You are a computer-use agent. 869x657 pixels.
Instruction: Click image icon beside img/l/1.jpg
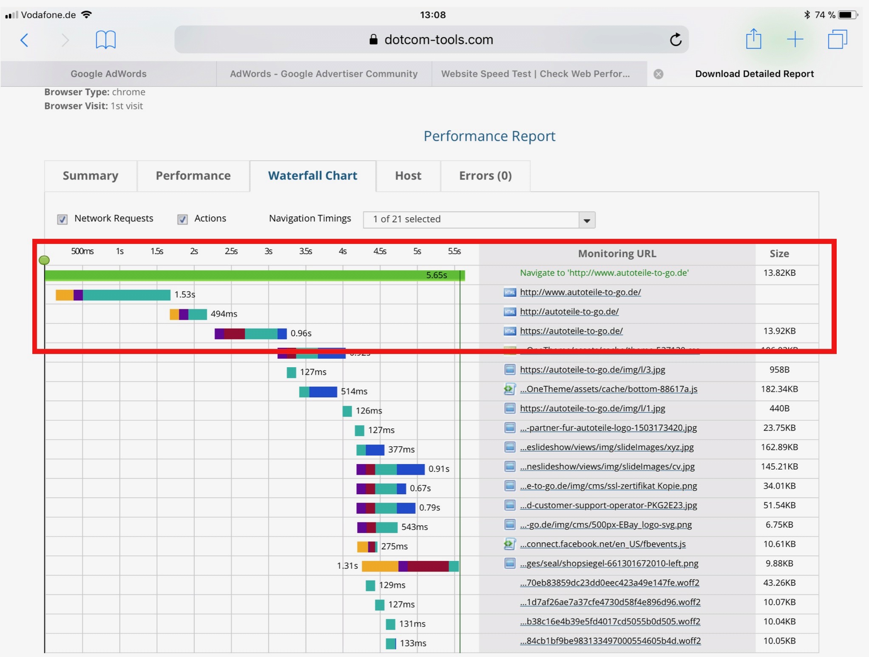tap(510, 408)
